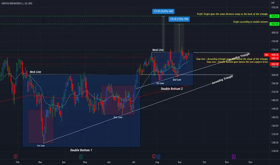Click the 1240.00 price axis value

[275, 151]
